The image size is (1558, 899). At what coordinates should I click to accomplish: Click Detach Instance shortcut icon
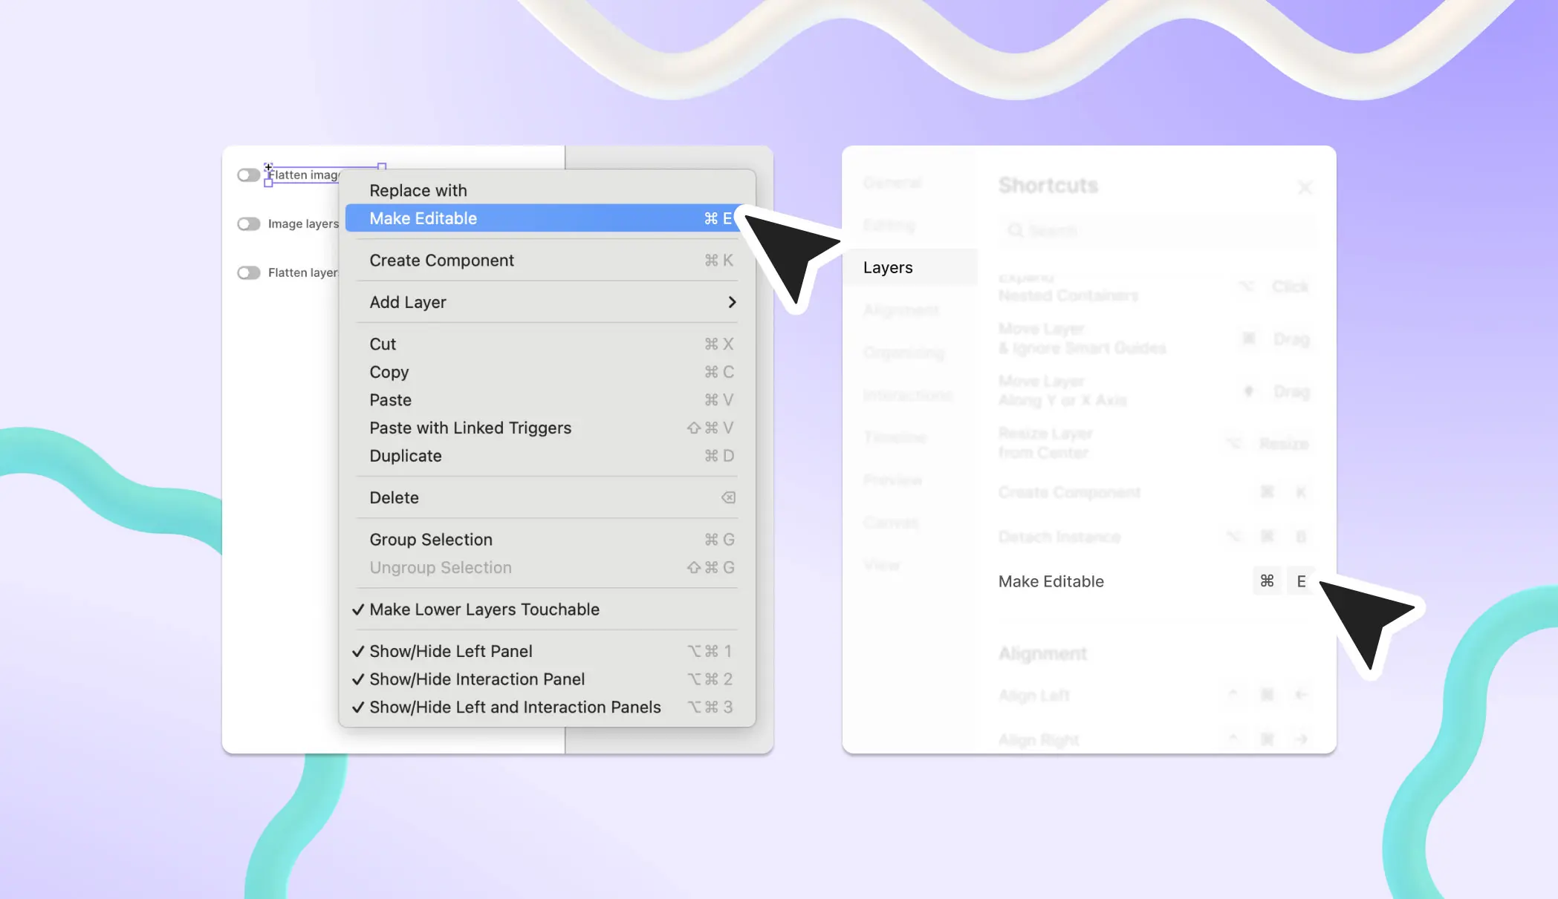tap(1267, 537)
